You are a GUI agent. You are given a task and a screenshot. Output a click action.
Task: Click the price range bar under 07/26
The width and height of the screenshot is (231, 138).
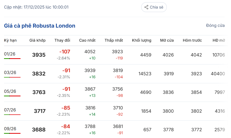[x=12, y=115]
